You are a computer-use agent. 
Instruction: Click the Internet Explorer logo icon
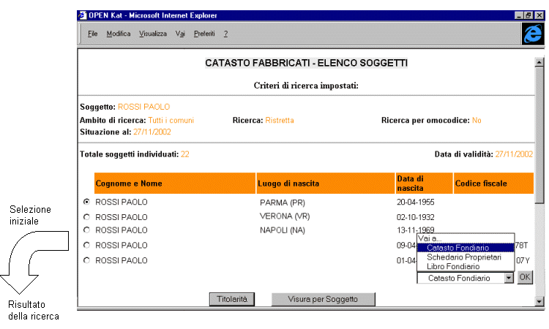[x=531, y=34]
